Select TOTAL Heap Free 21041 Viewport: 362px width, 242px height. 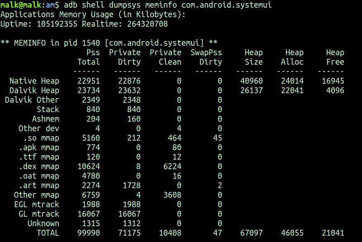click(333, 233)
